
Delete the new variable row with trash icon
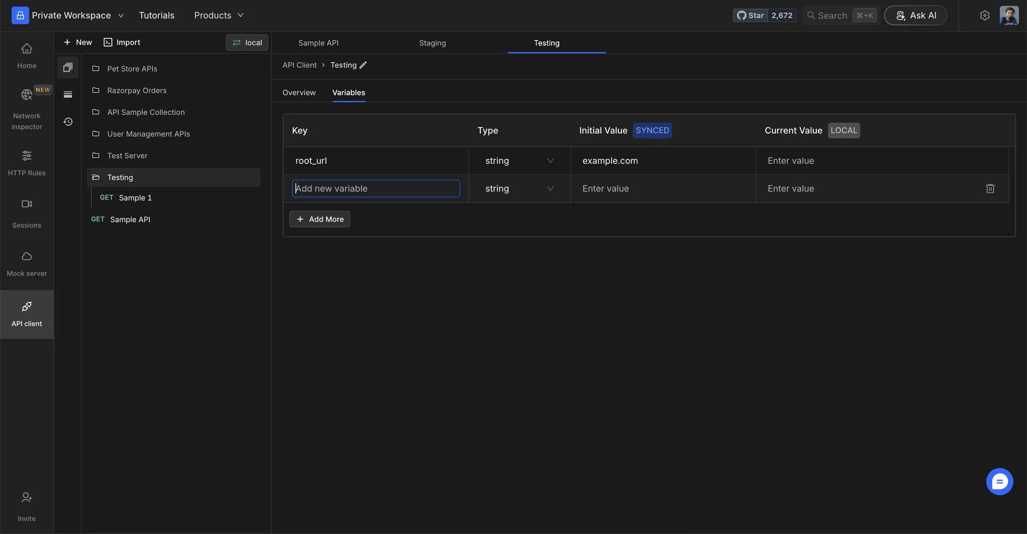990,189
